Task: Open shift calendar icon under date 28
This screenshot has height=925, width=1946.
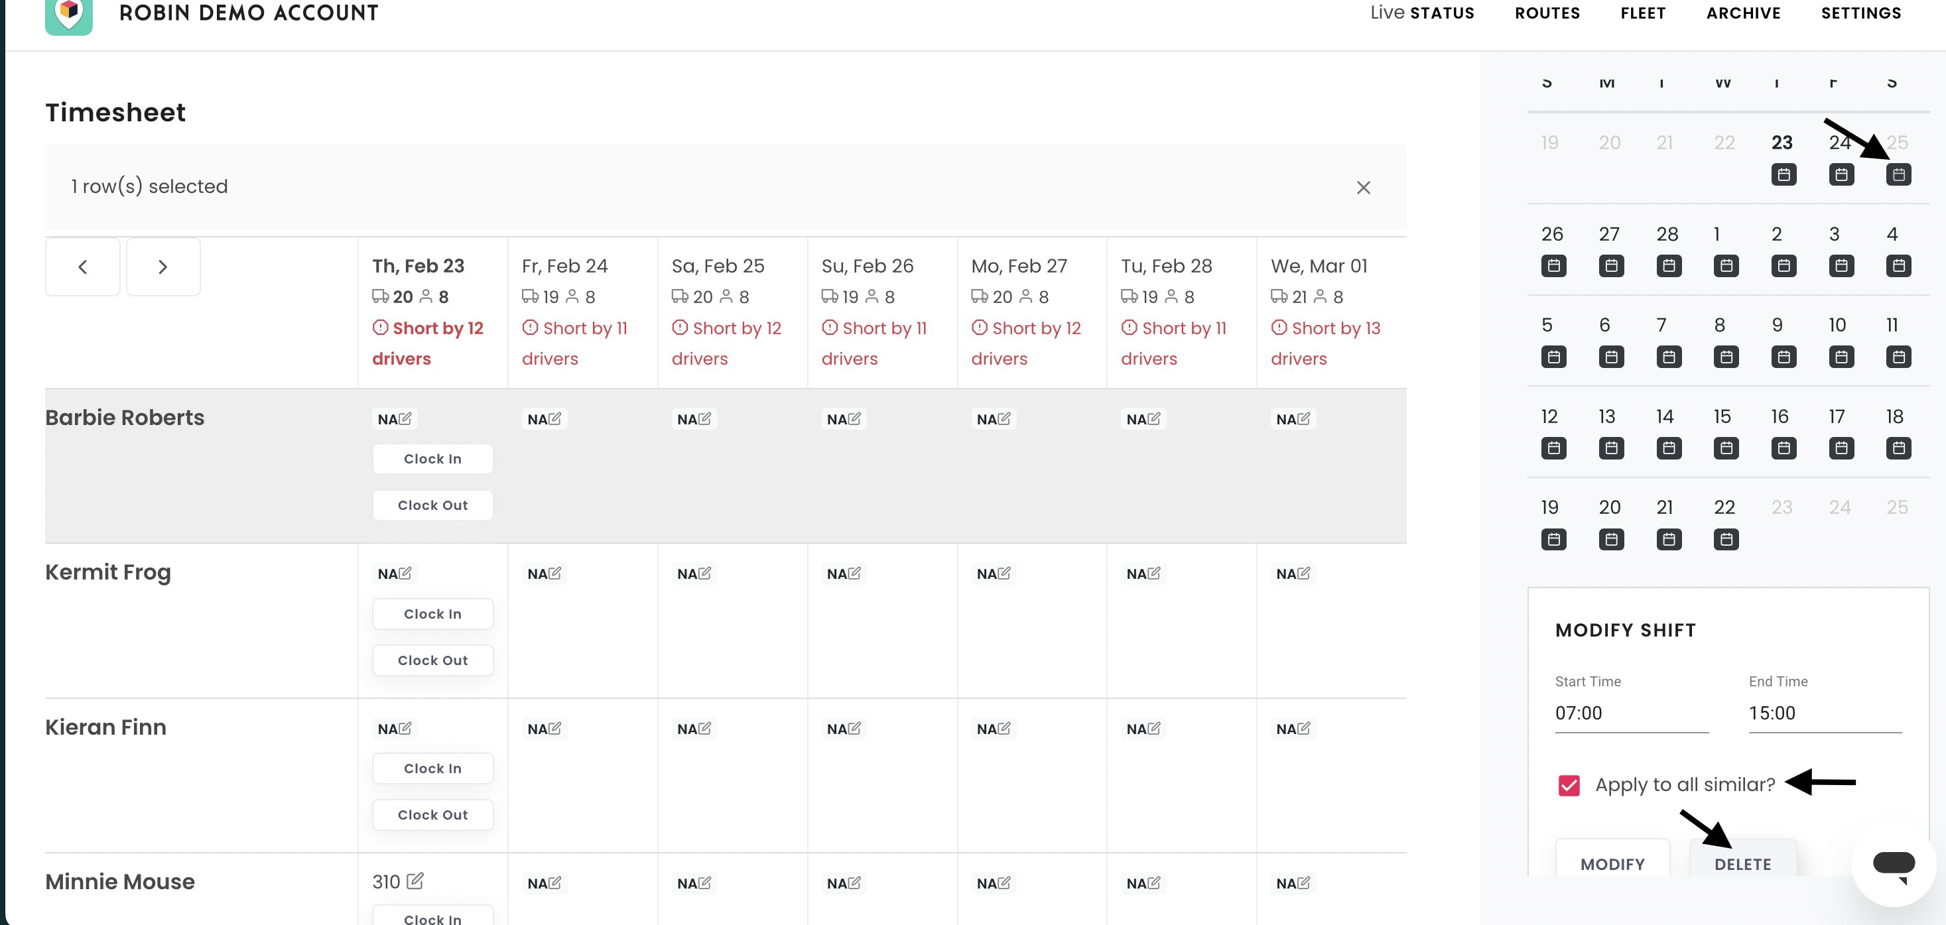Action: tap(1669, 266)
